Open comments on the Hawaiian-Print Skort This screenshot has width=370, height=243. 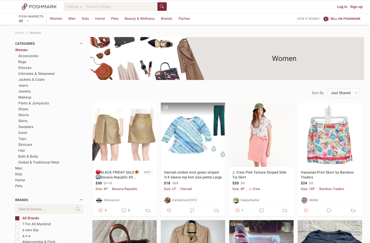329,211
